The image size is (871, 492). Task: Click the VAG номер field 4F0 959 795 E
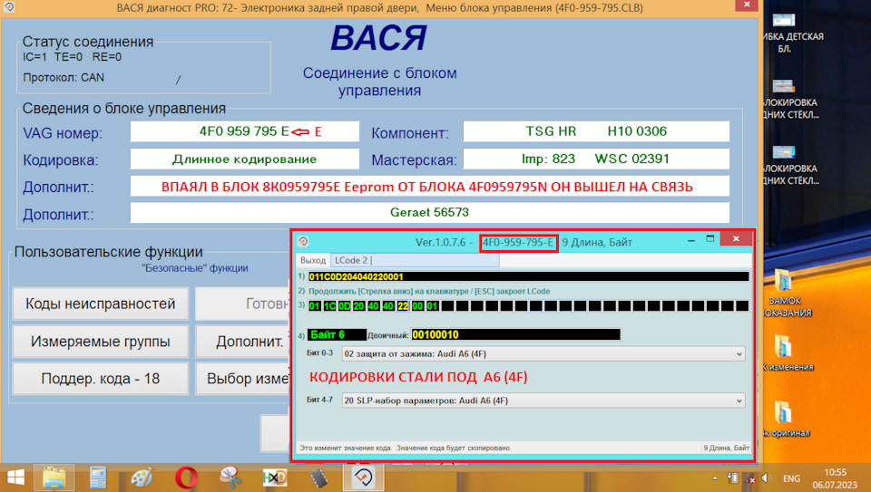click(244, 131)
